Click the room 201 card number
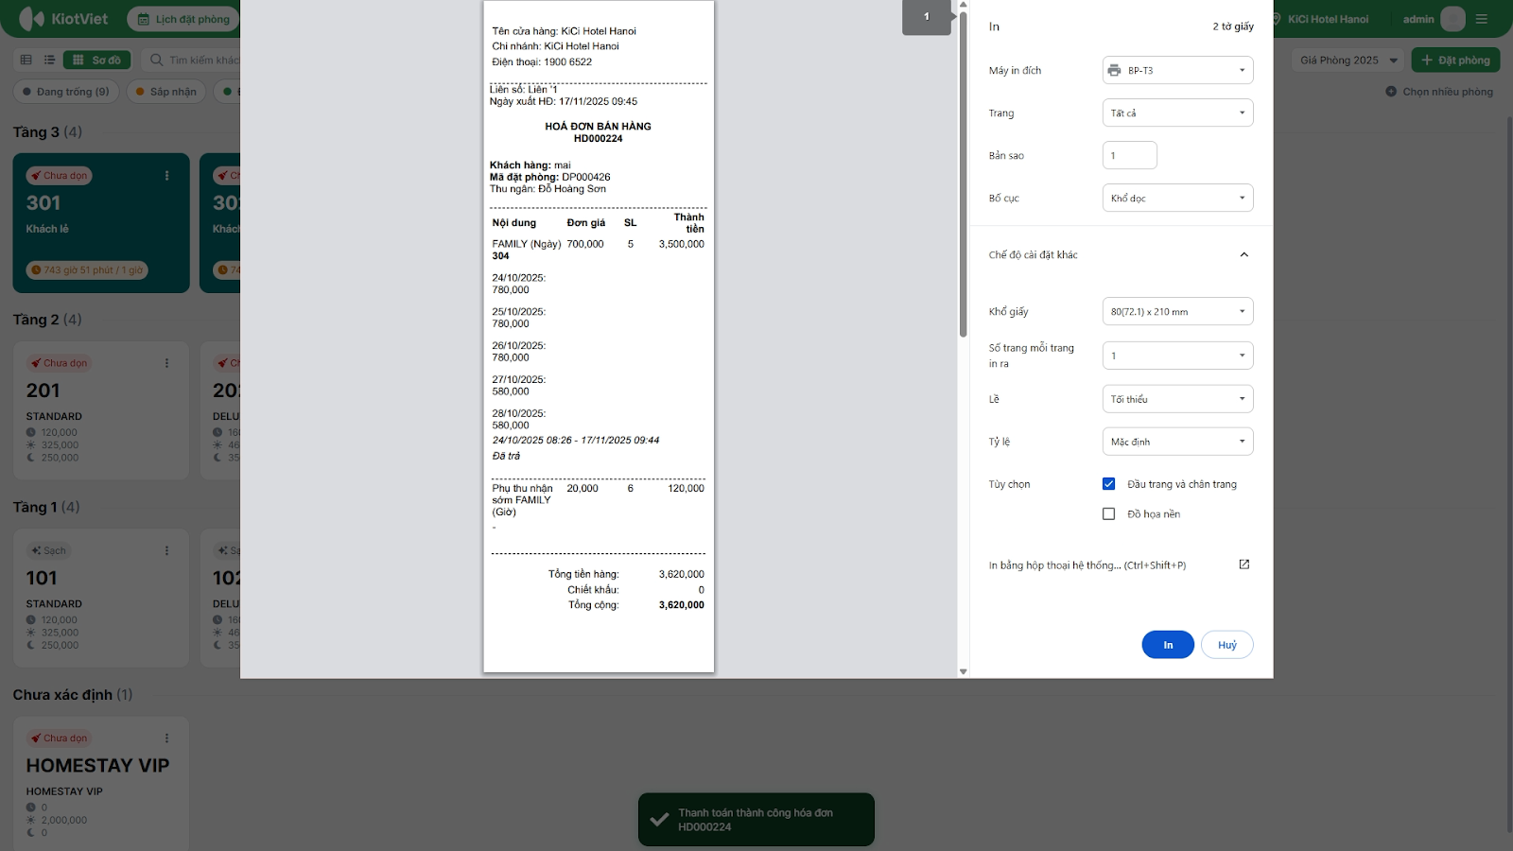This screenshot has height=851, width=1513. (x=43, y=391)
